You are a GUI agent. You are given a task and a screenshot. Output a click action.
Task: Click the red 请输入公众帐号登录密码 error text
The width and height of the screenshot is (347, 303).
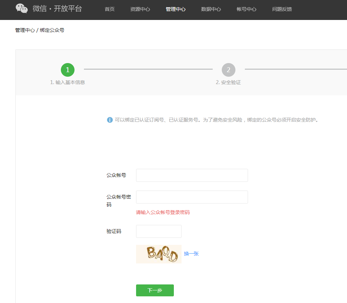(163, 212)
